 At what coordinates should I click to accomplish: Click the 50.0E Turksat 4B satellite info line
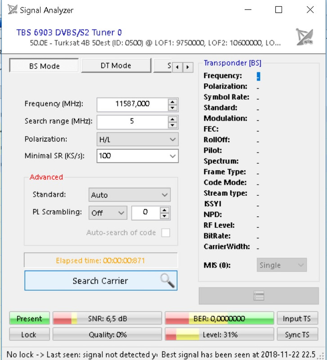[155, 43]
